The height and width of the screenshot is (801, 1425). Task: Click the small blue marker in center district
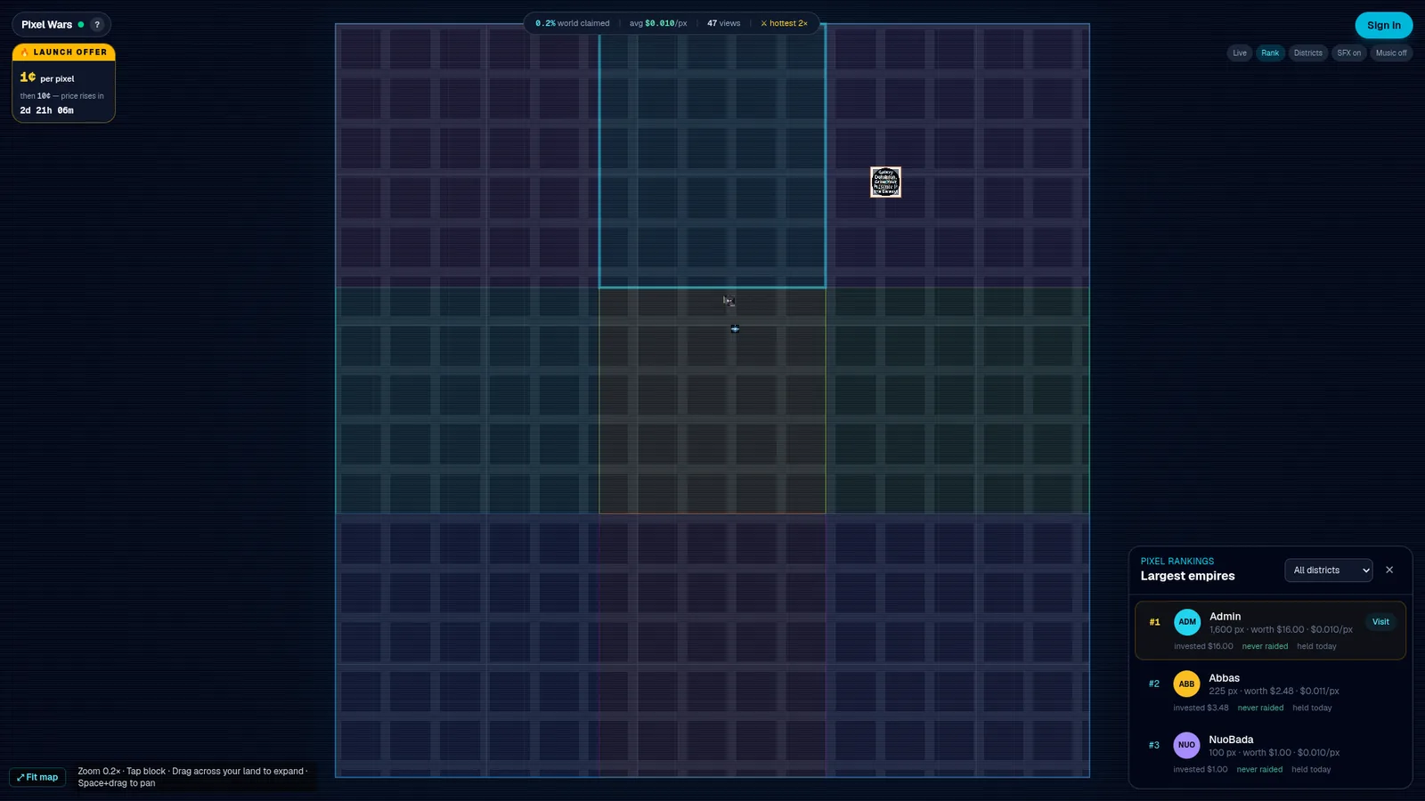[x=735, y=328]
